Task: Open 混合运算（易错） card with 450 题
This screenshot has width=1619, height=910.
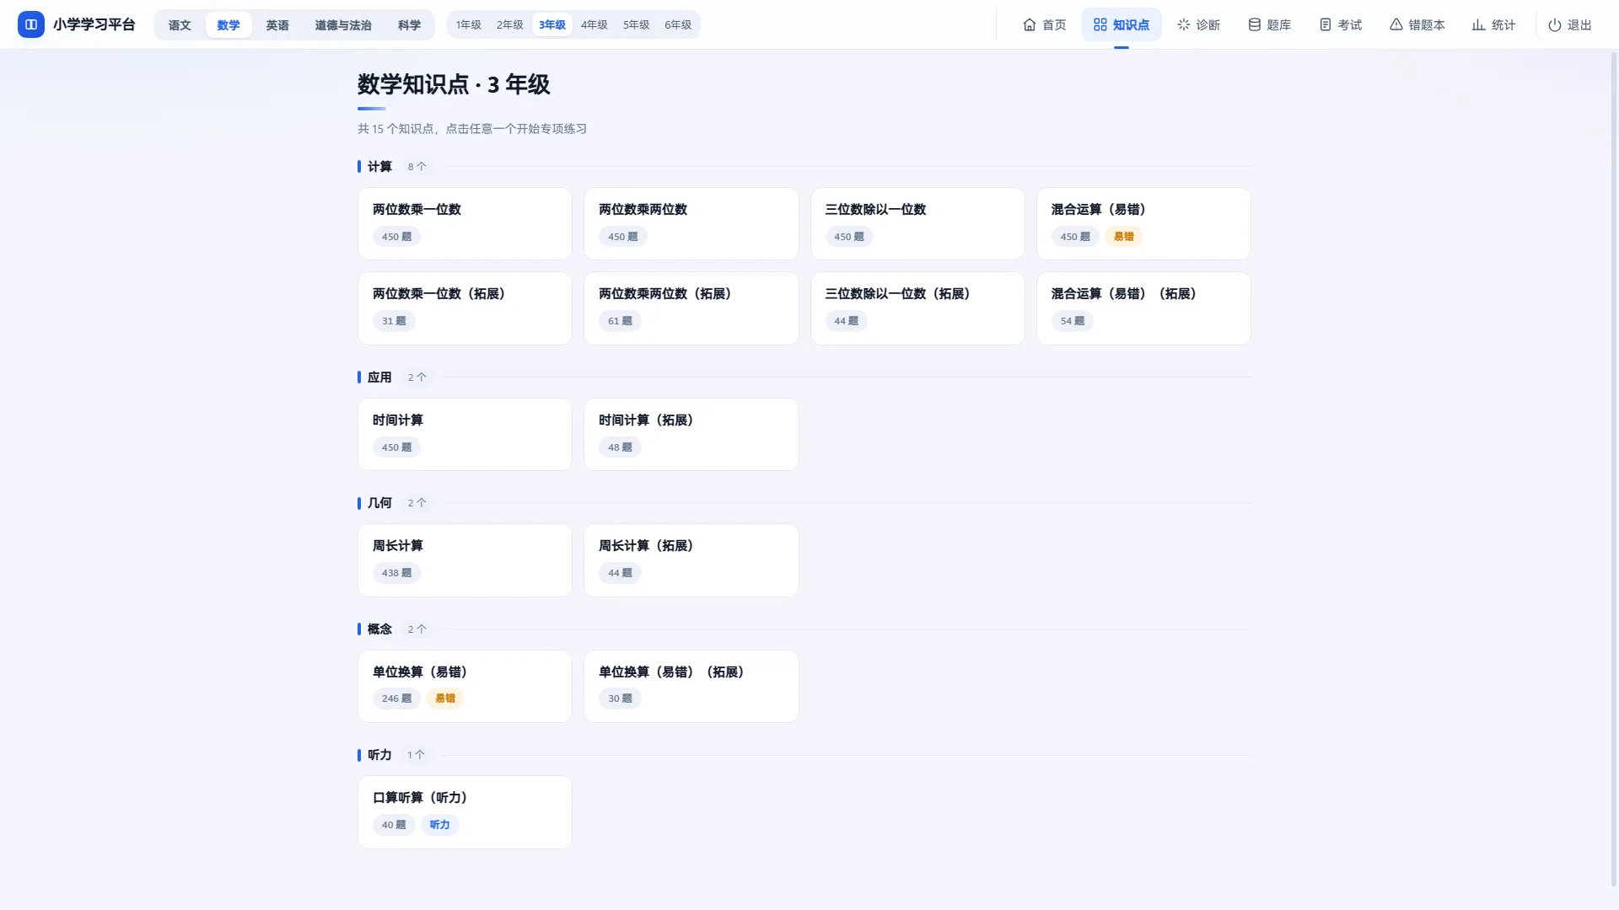Action: coord(1143,223)
